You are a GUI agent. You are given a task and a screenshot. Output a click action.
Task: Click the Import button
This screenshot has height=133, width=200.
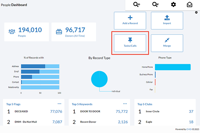(167, 21)
